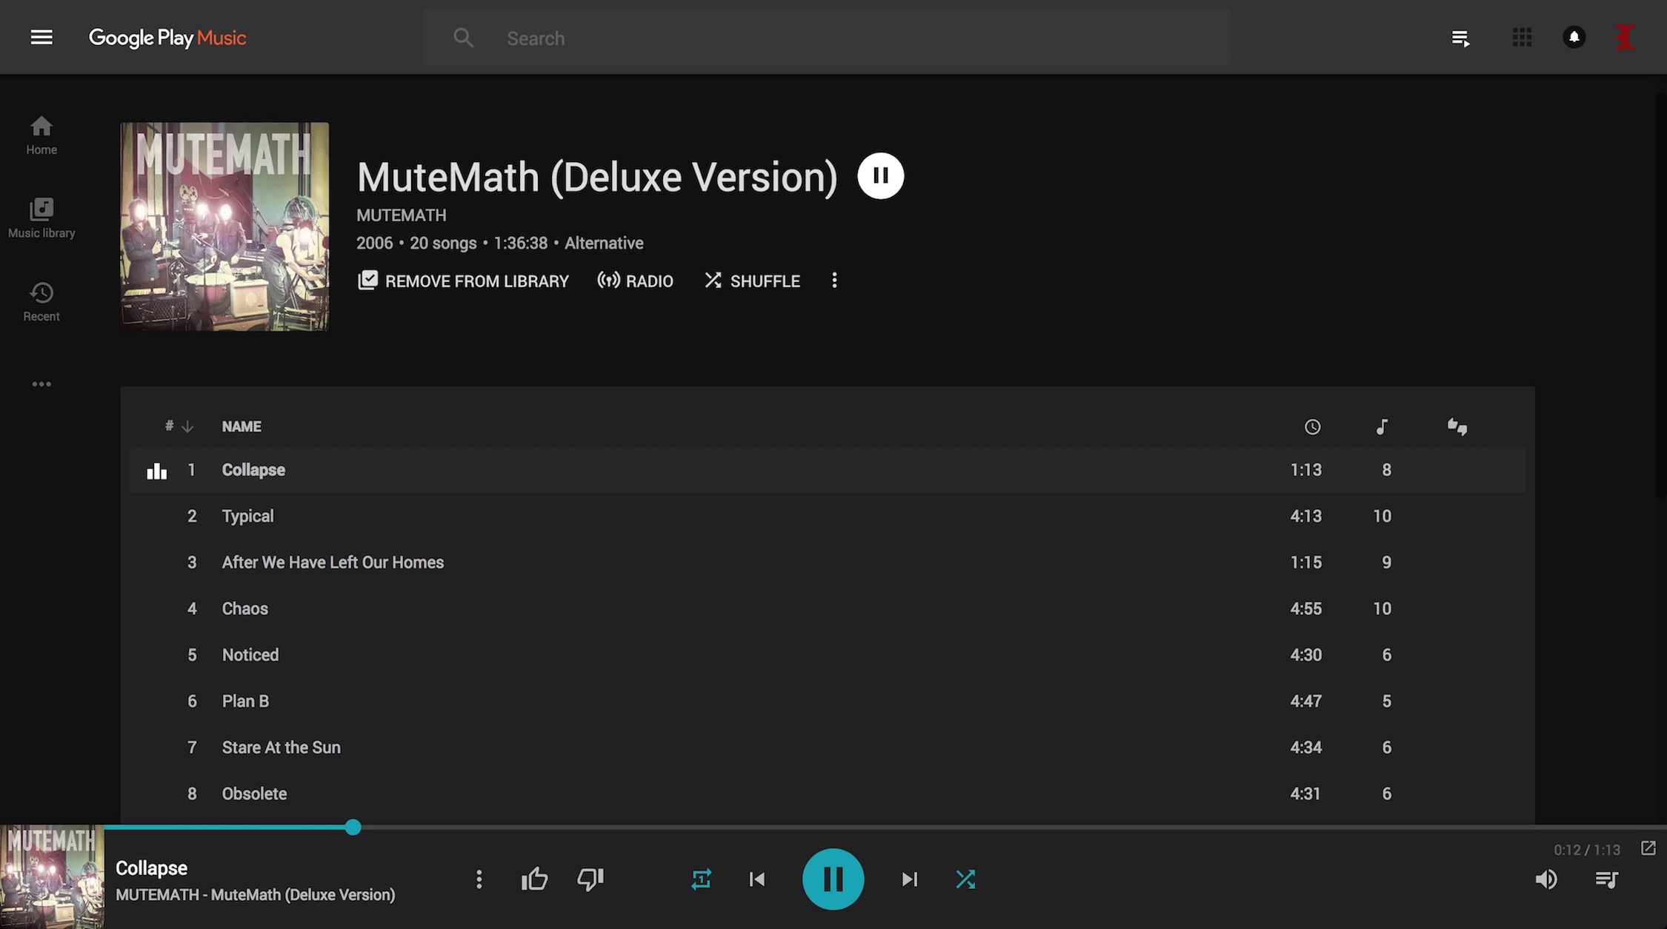This screenshot has height=929, width=1667.
Task: Open the hamburger main menu
Action: point(41,37)
